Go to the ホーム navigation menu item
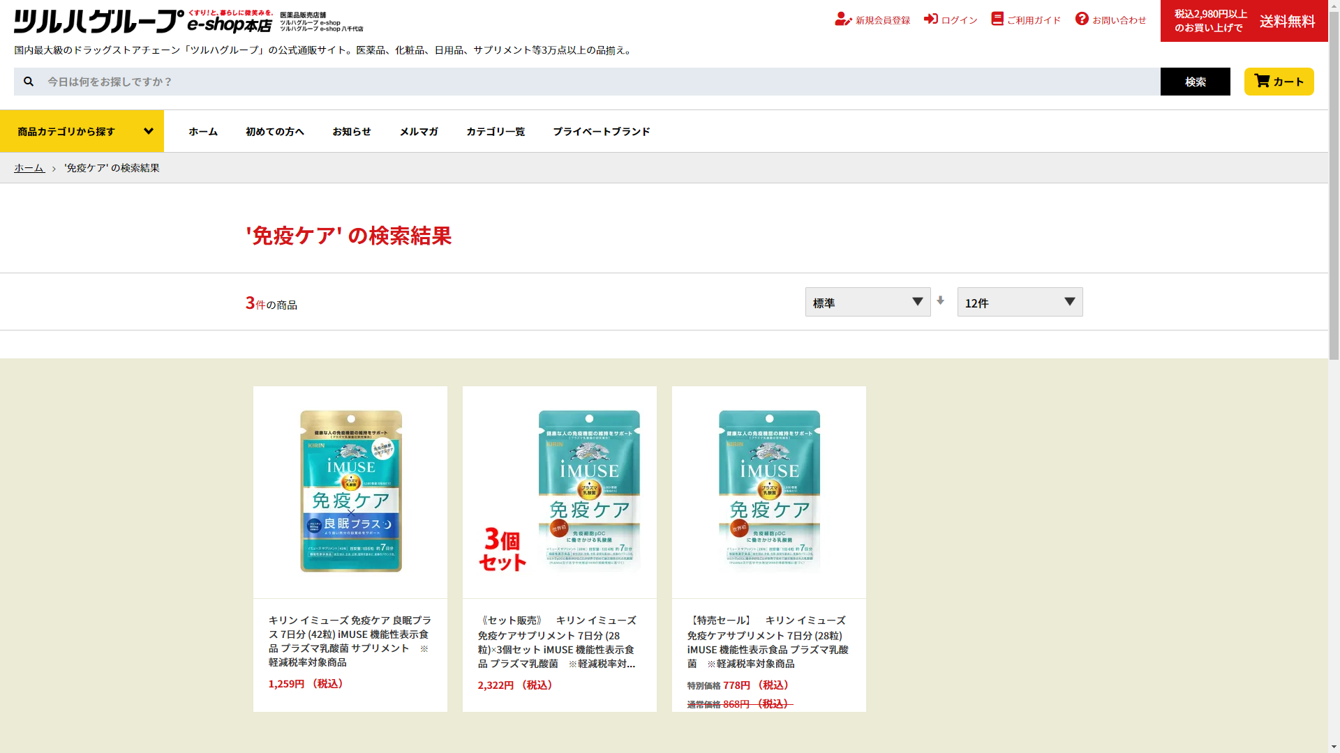1340x753 pixels. pos(203,131)
